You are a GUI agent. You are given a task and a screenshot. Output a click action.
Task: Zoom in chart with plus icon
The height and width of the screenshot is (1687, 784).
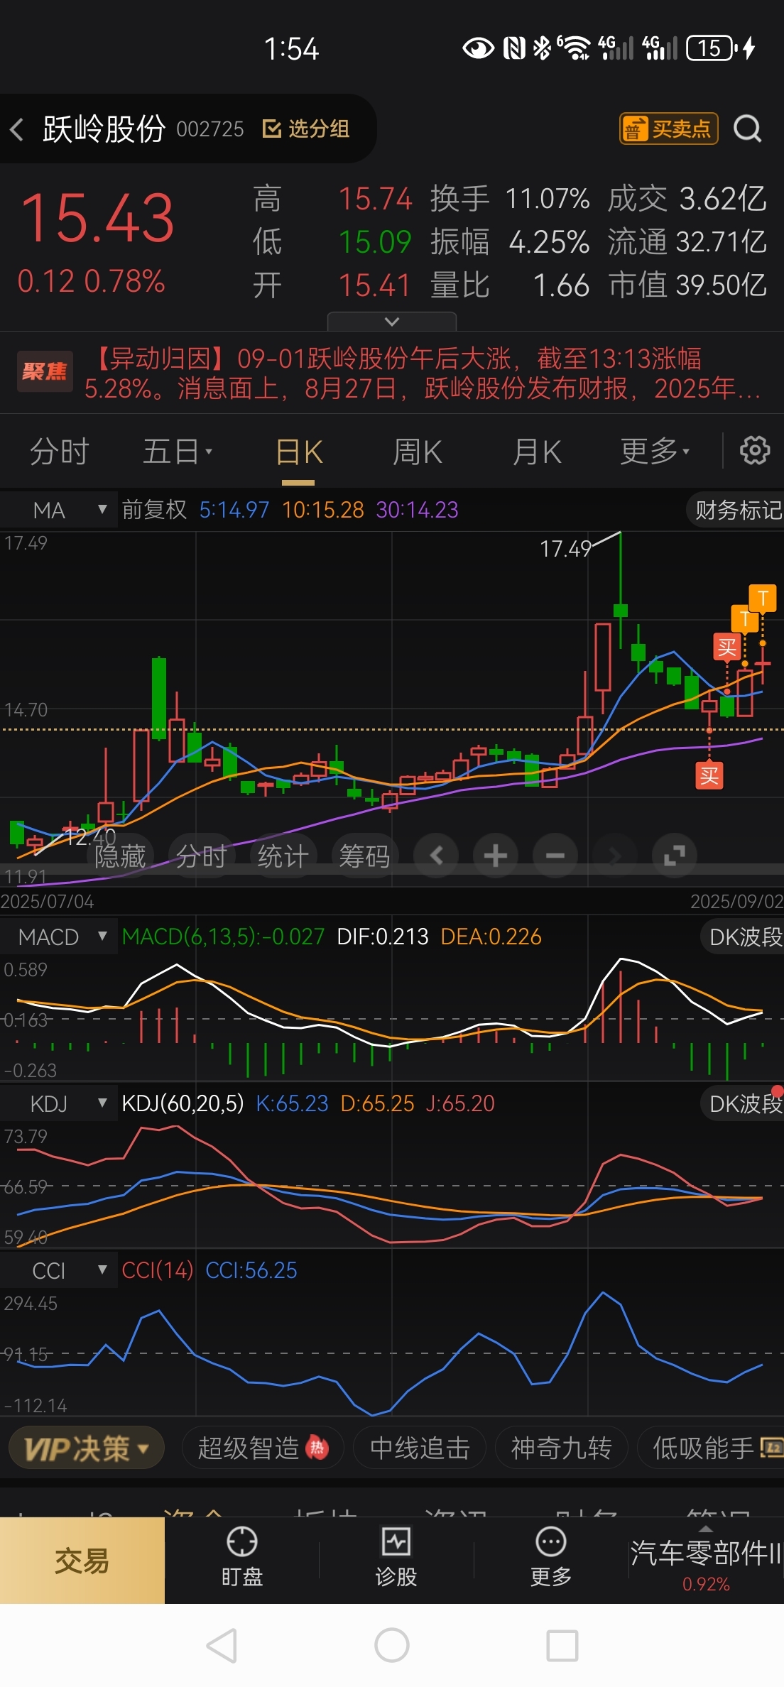[495, 856]
